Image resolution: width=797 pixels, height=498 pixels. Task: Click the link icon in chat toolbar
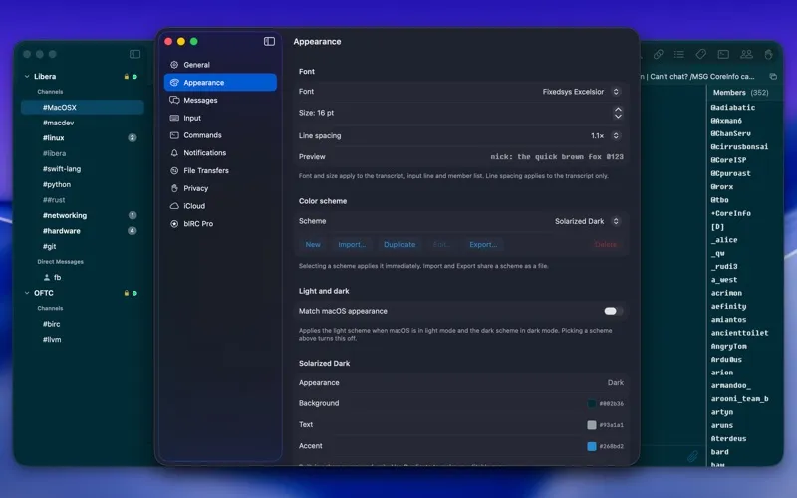[659, 54]
